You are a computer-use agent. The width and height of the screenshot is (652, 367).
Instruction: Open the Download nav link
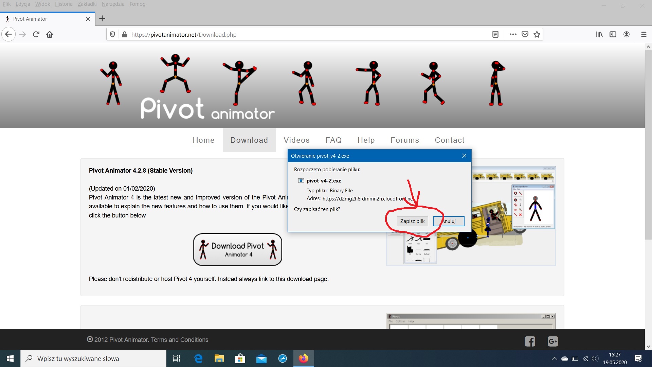(249, 140)
